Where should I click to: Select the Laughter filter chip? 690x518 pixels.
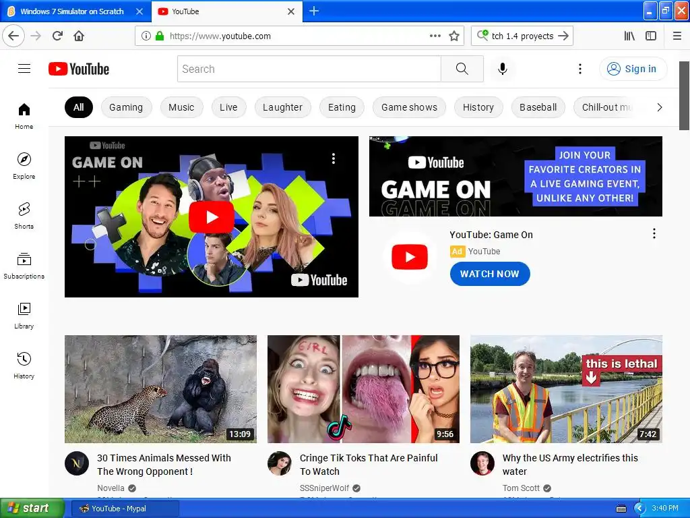pos(282,107)
